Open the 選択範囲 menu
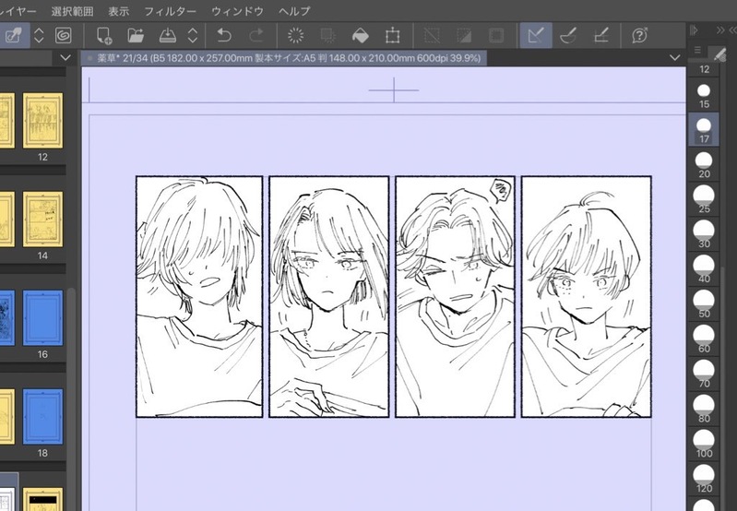The image size is (737, 511). (72, 11)
